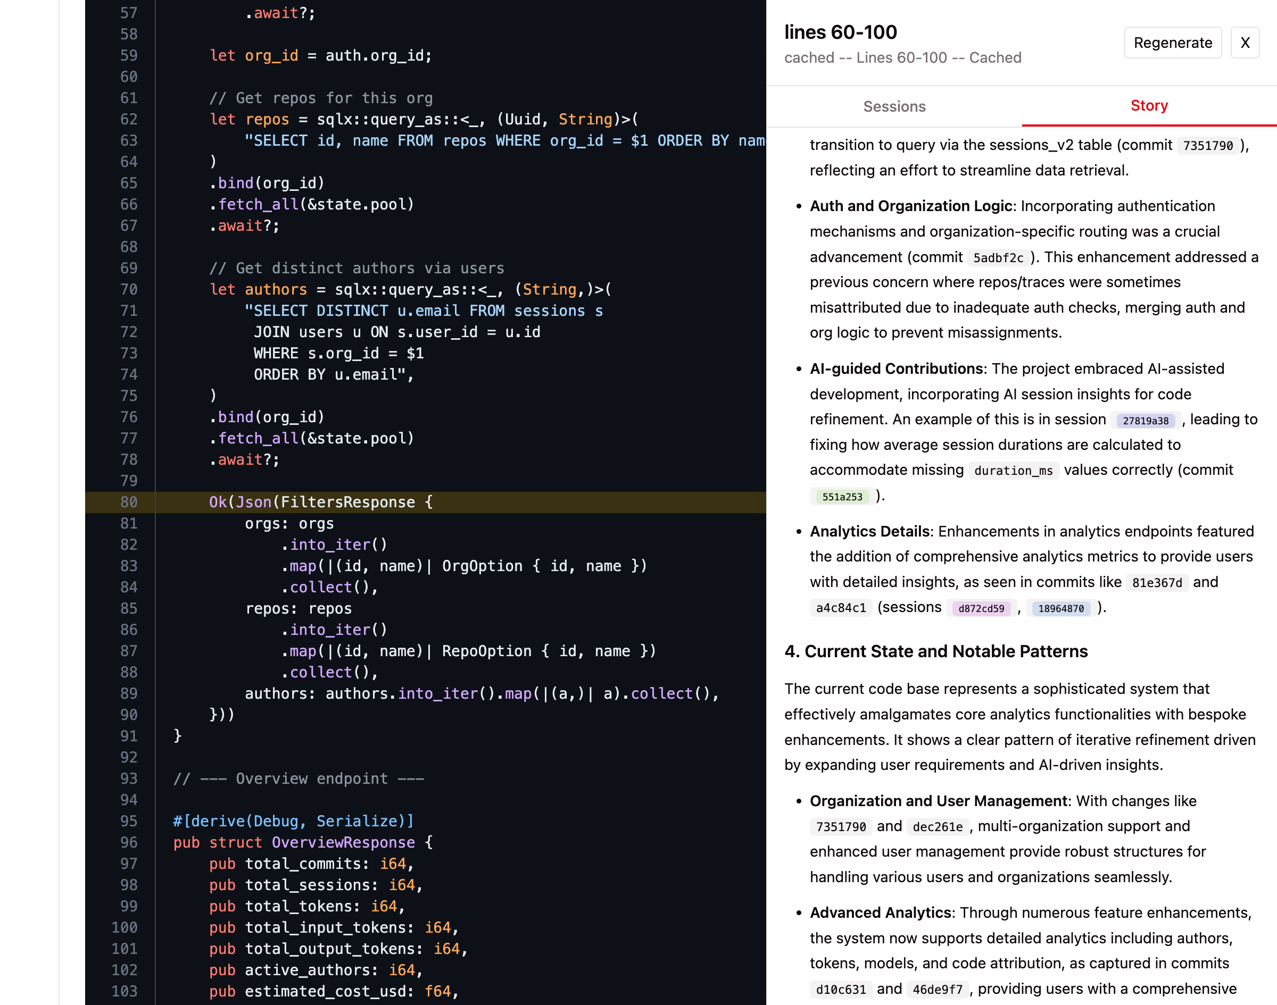Click the Ok(Json(FiltersResponse code line
Screen dimensions: 1277x1005
coord(321,502)
